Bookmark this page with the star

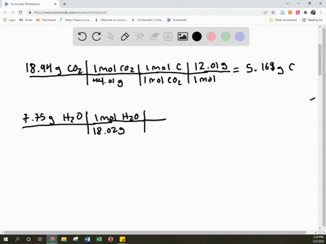tap(273, 12)
